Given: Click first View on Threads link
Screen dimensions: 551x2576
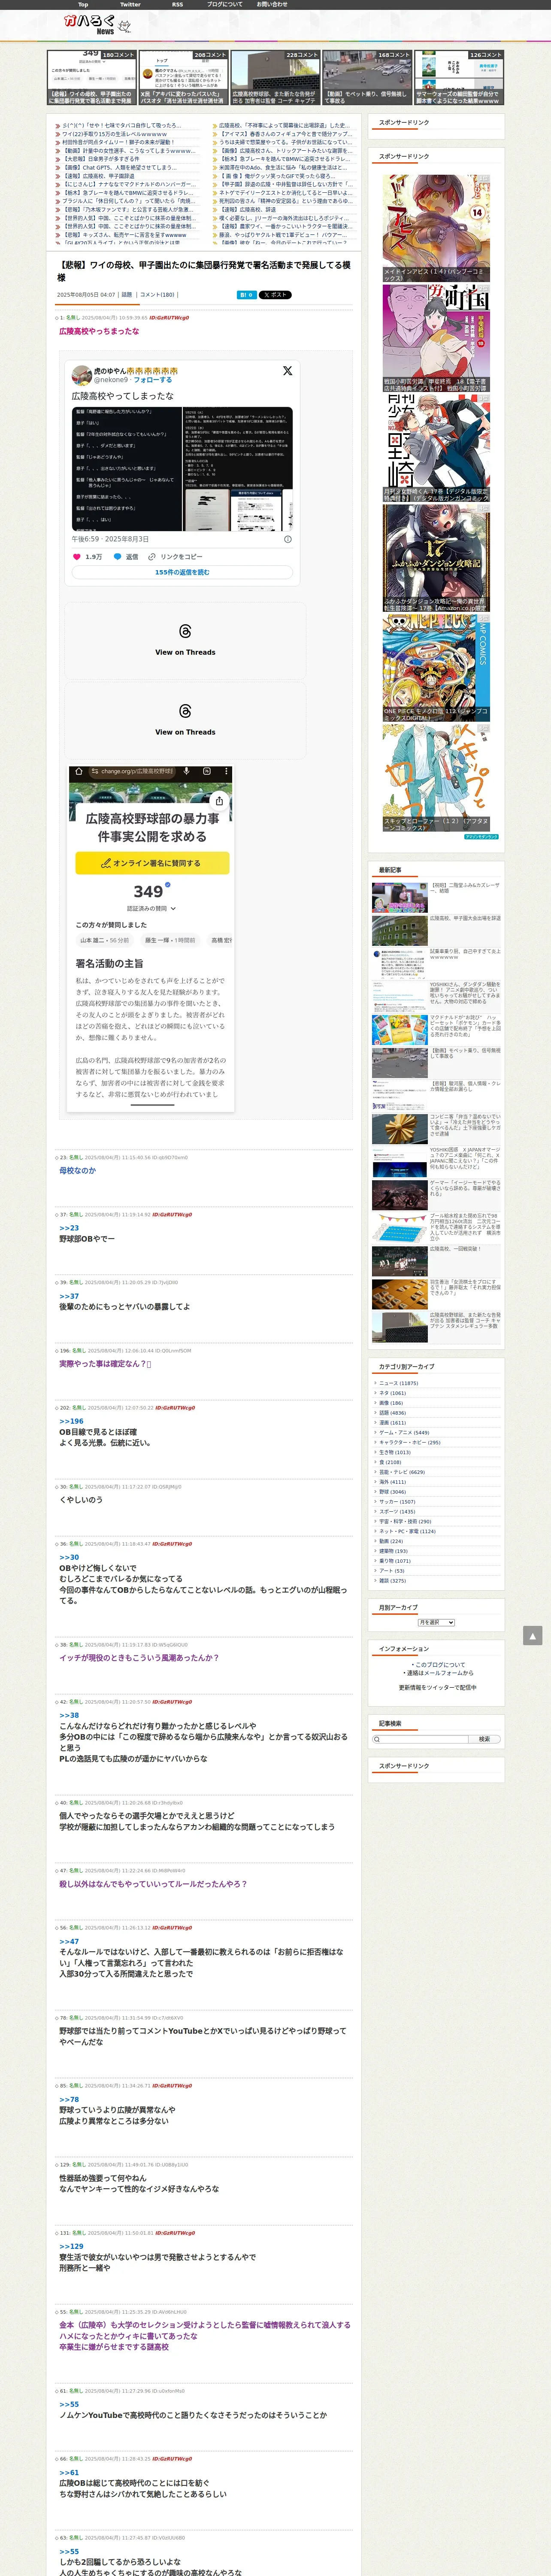Looking at the screenshot, I should click(185, 652).
